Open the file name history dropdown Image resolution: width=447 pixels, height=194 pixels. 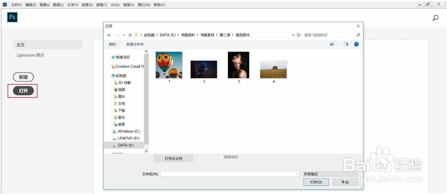(297, 174)
